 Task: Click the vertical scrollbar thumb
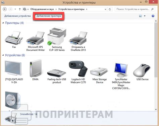coord(156,50)
